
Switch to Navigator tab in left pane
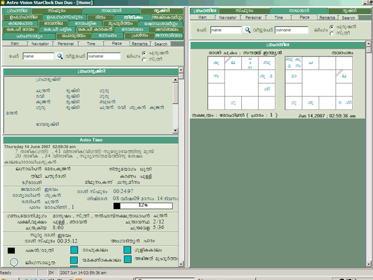click(x=40, y=44)
